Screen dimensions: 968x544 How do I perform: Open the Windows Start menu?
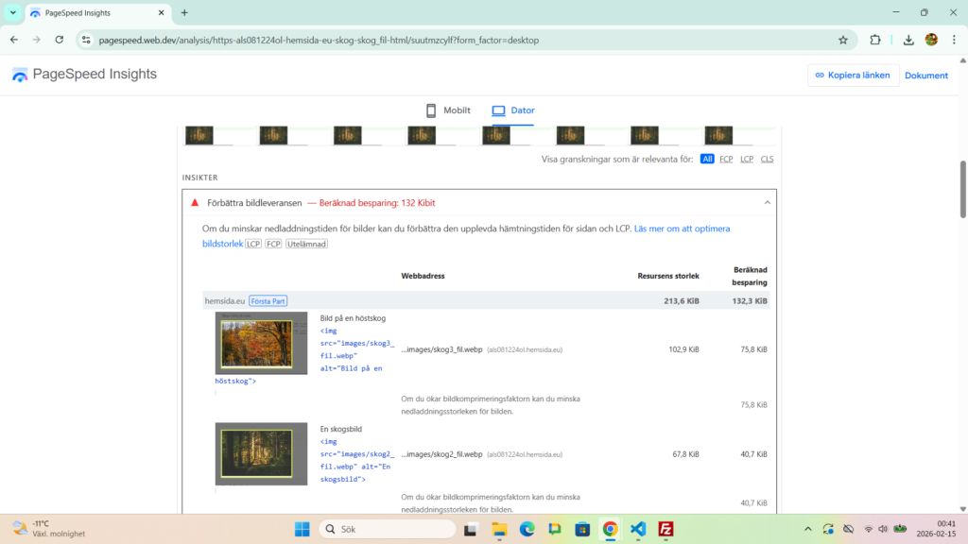click(302, 529)
